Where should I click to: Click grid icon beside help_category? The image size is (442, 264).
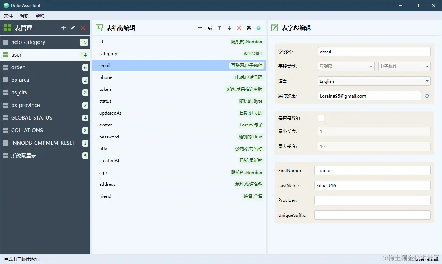pos(5,42)
